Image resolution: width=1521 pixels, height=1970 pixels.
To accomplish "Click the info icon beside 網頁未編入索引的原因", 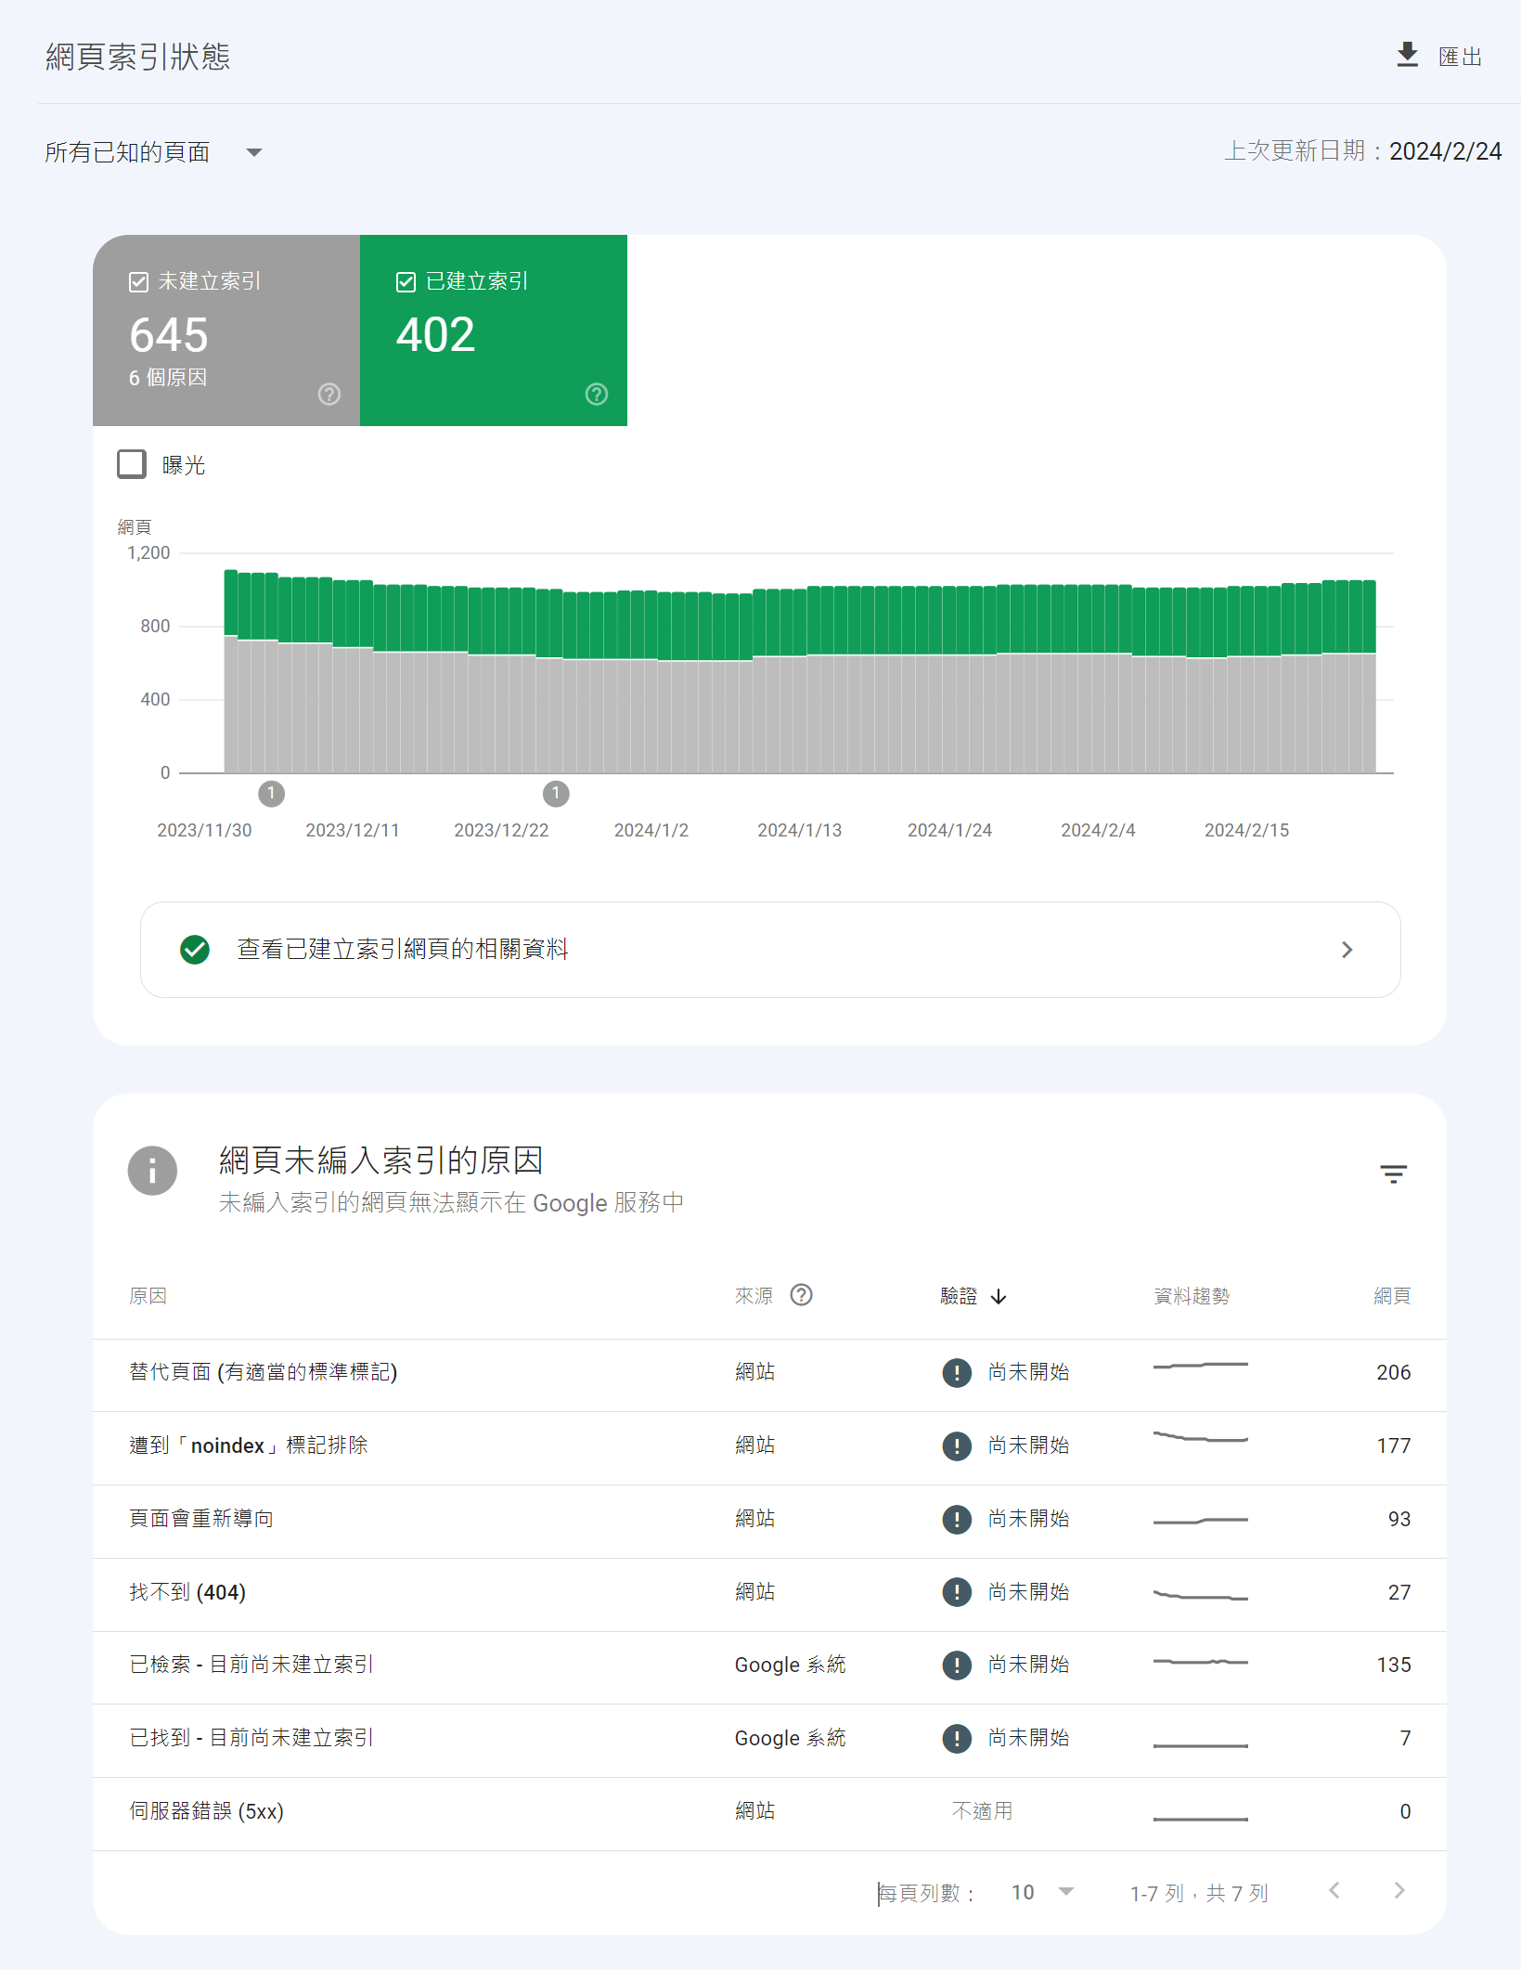I will click(x=152, y=1171).
